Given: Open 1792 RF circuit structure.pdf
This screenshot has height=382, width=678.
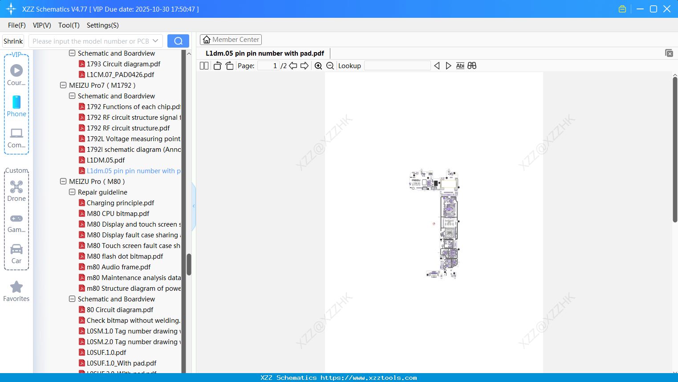Looking at the screenshot, I should coord(128,128).
